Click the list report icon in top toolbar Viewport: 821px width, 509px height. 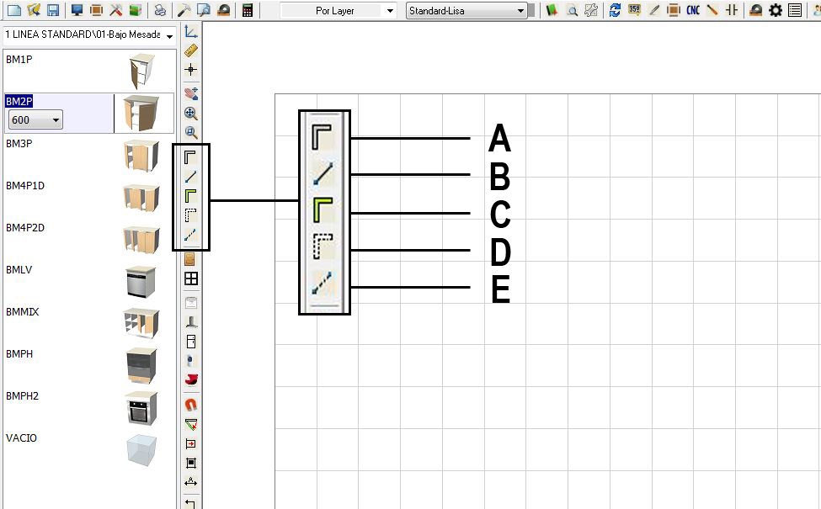(x=795, y=10)
